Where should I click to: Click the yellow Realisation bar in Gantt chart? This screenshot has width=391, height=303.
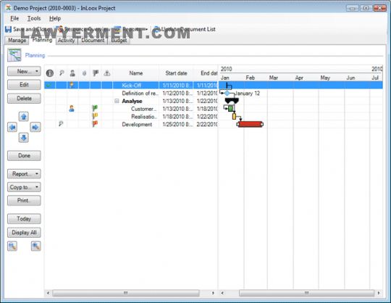234,116
